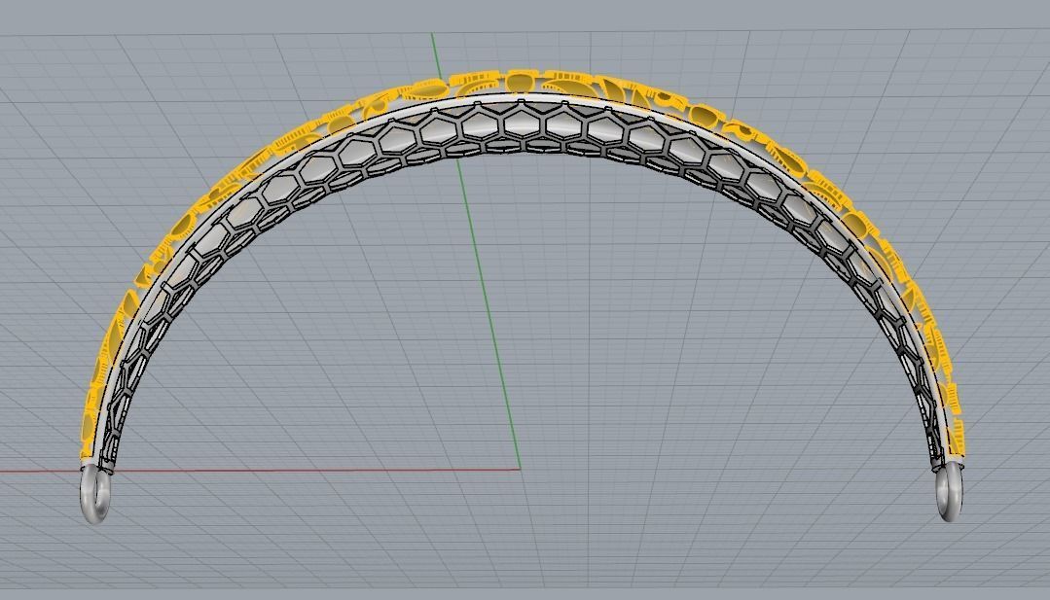Select the right ring loop on the bracelet
Image resolution: width=1050 pixels, height=600 pixels.
[x=950, y=490]
